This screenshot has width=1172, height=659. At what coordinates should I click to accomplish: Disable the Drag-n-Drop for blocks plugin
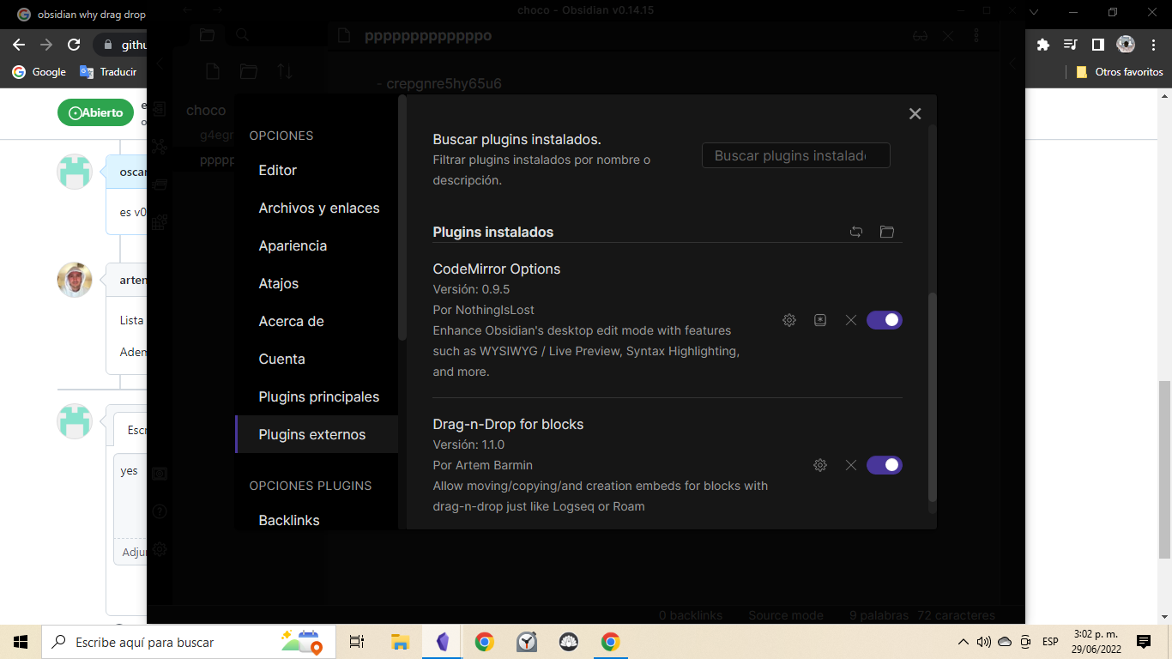pos(885,464)
